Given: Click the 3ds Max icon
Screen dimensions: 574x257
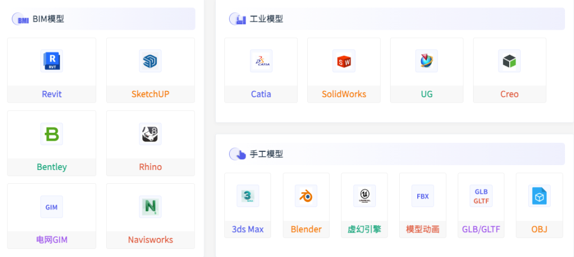Looking at the screenshot, I should [248, 196].
